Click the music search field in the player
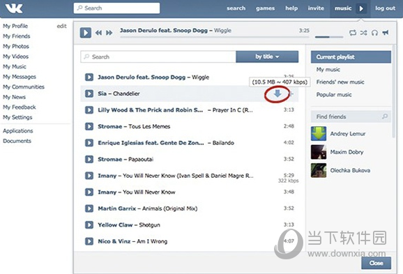The height and width of the screenshot is (274, 403). (158, 56)
